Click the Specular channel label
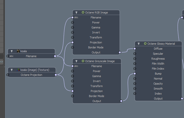 point(158,54)
